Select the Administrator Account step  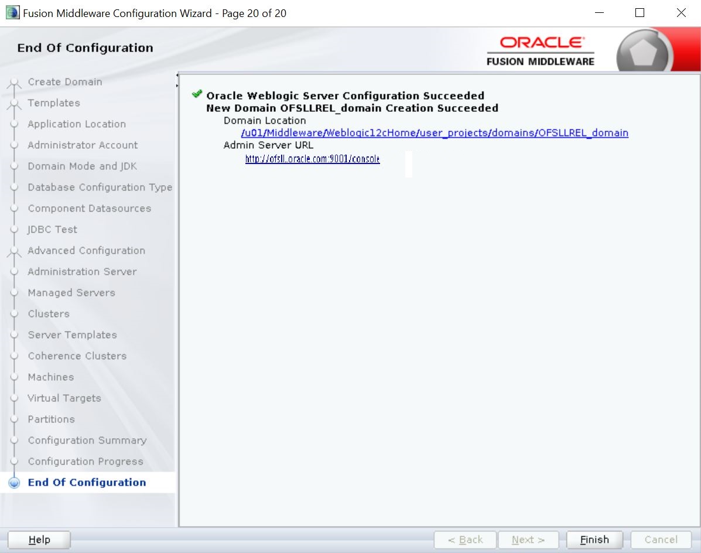[83, 145]
